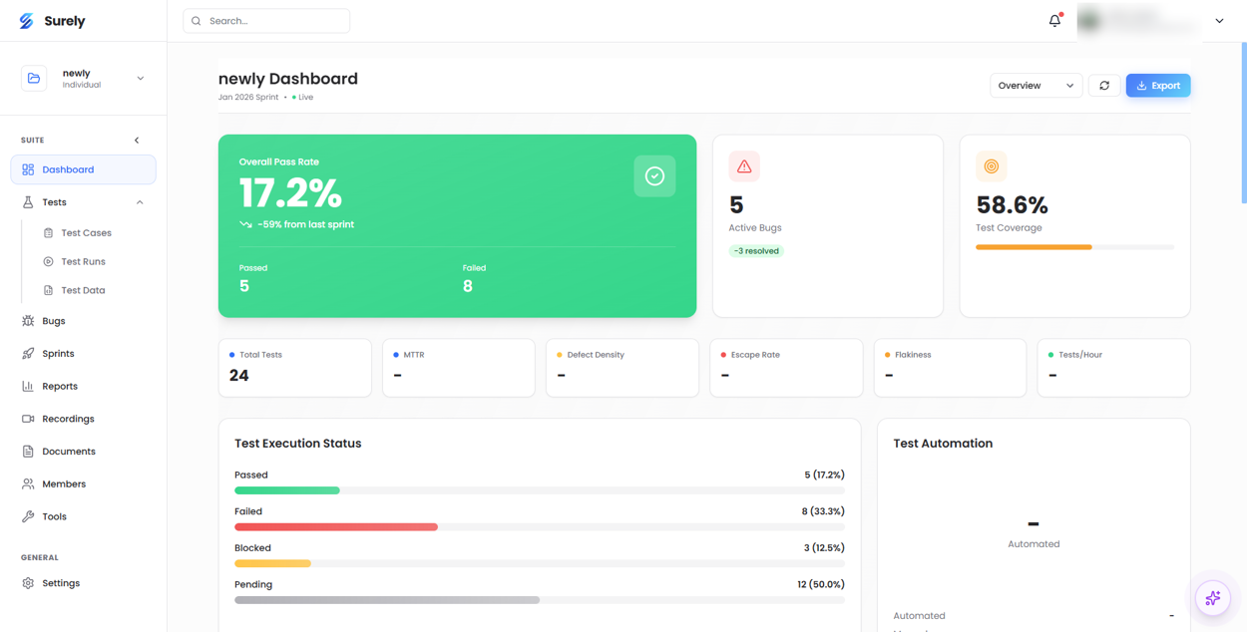Open the Overview view dropdown

coord(1036,86)
